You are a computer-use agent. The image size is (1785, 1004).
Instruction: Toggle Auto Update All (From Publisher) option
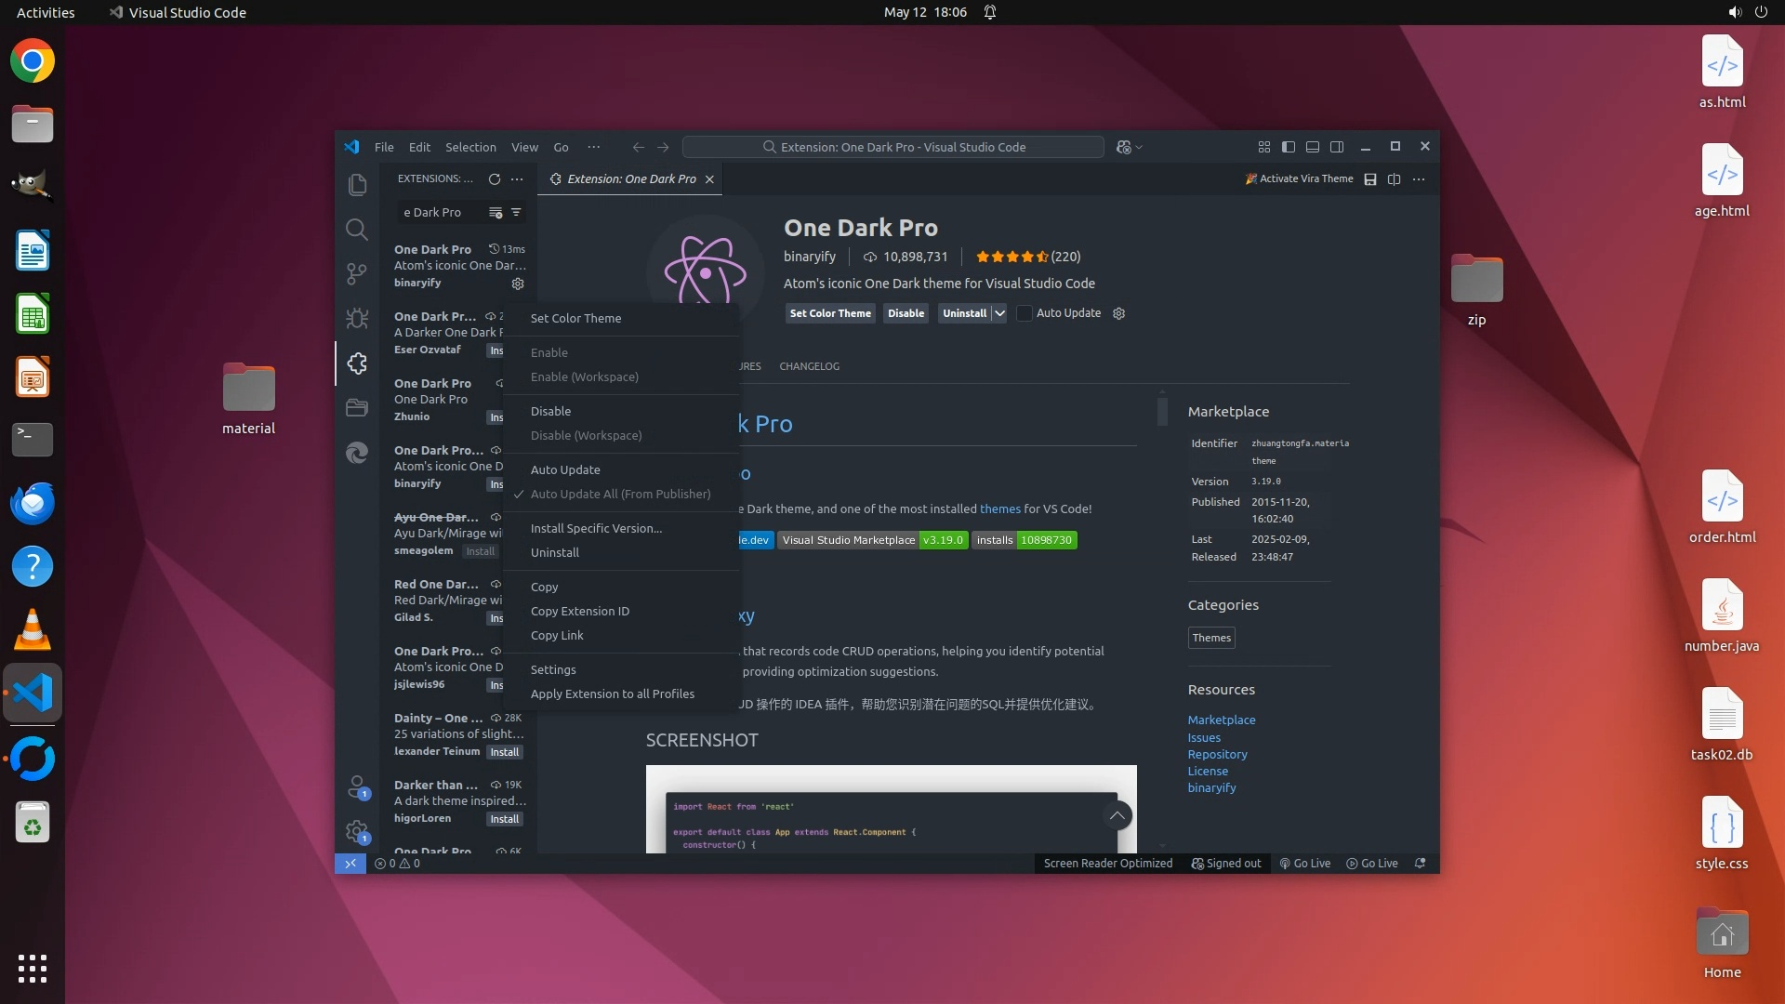tap(620, 494)
